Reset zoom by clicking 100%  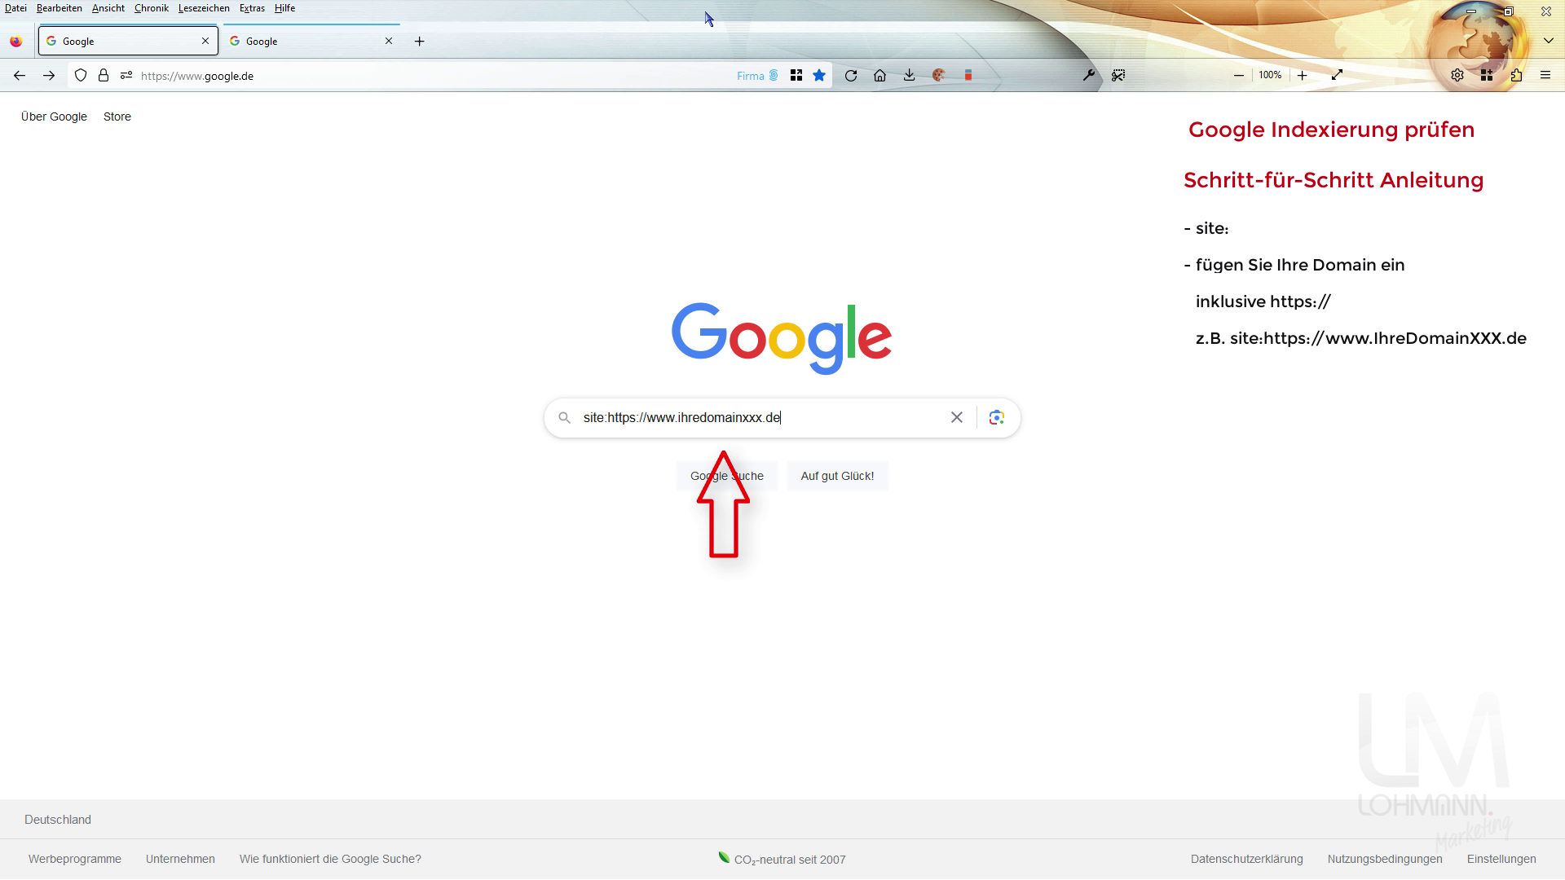(1270, 75)
